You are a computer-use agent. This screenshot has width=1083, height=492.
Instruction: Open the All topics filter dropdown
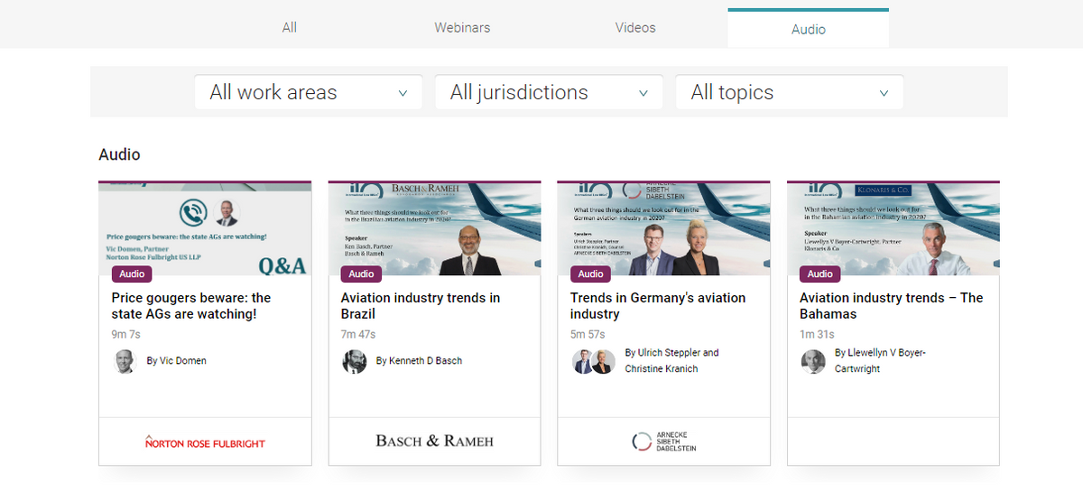point(789,92)
